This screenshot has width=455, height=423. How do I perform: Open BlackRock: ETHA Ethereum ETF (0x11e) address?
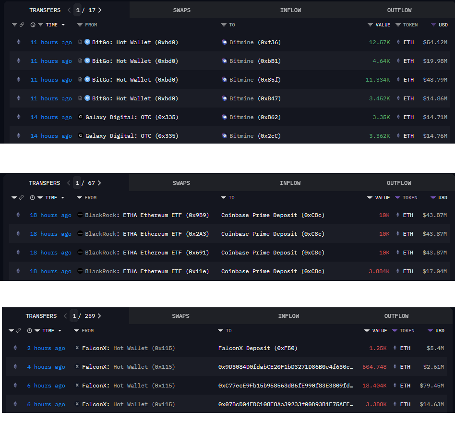click(147, 271)
